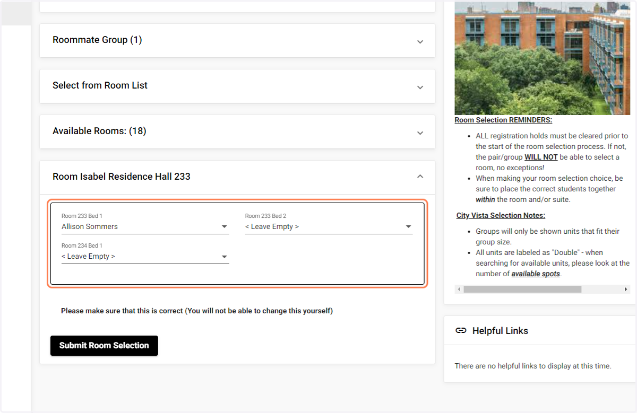Click 'There are no helpful links' message
Image resolution: width=637 pixels, height=413 pixels.
click(533, 366)
